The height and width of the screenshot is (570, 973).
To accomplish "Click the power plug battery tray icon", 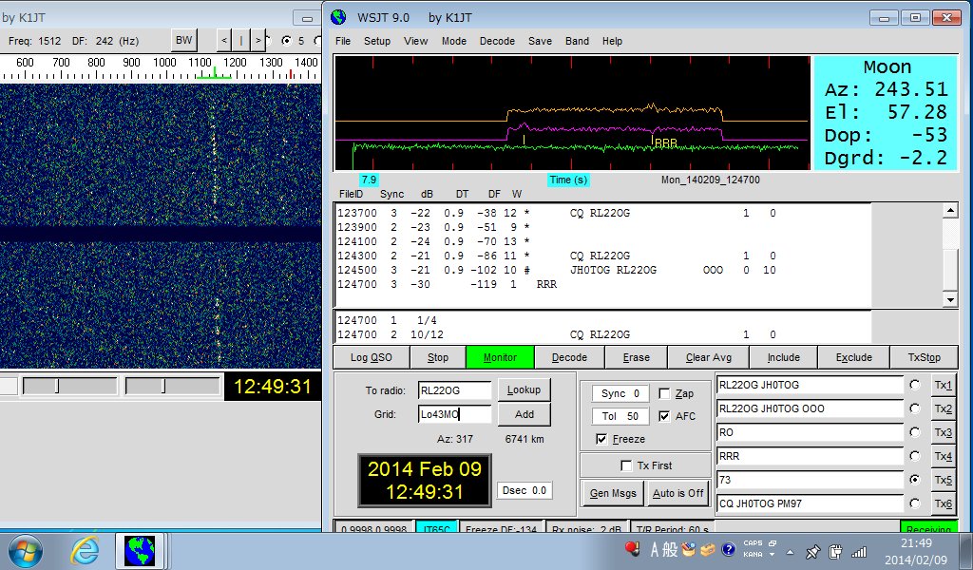I will click(x=835, y=551).
